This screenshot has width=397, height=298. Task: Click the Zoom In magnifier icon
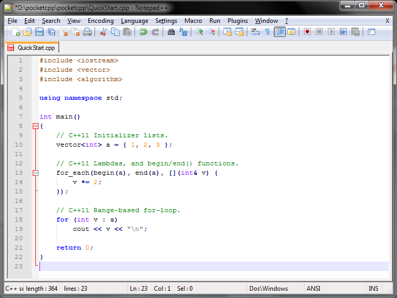pos(200,32)
